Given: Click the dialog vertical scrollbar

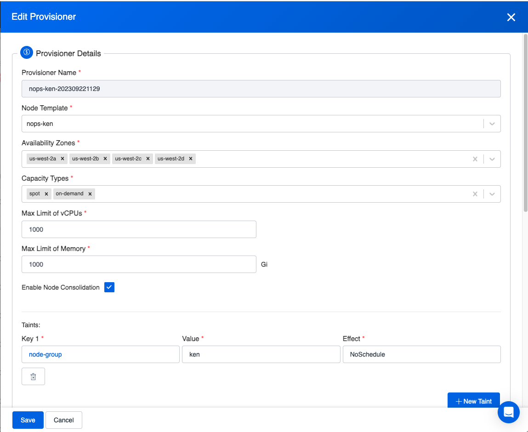Looking at the screenshot, I should pos(526,123).
